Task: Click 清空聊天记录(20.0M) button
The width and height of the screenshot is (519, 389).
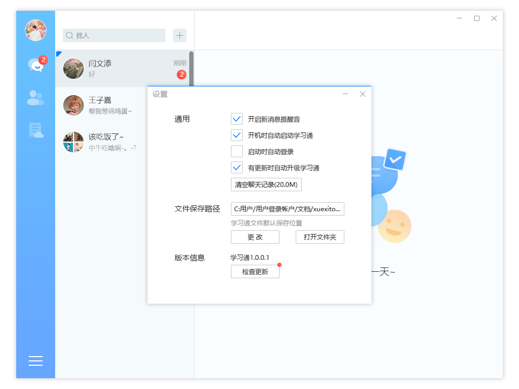Action: (266, 185)
